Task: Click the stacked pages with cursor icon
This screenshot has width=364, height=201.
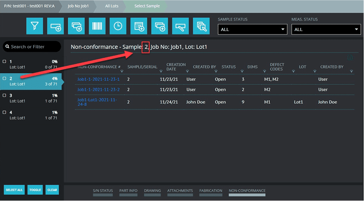Action: [201, 26]
